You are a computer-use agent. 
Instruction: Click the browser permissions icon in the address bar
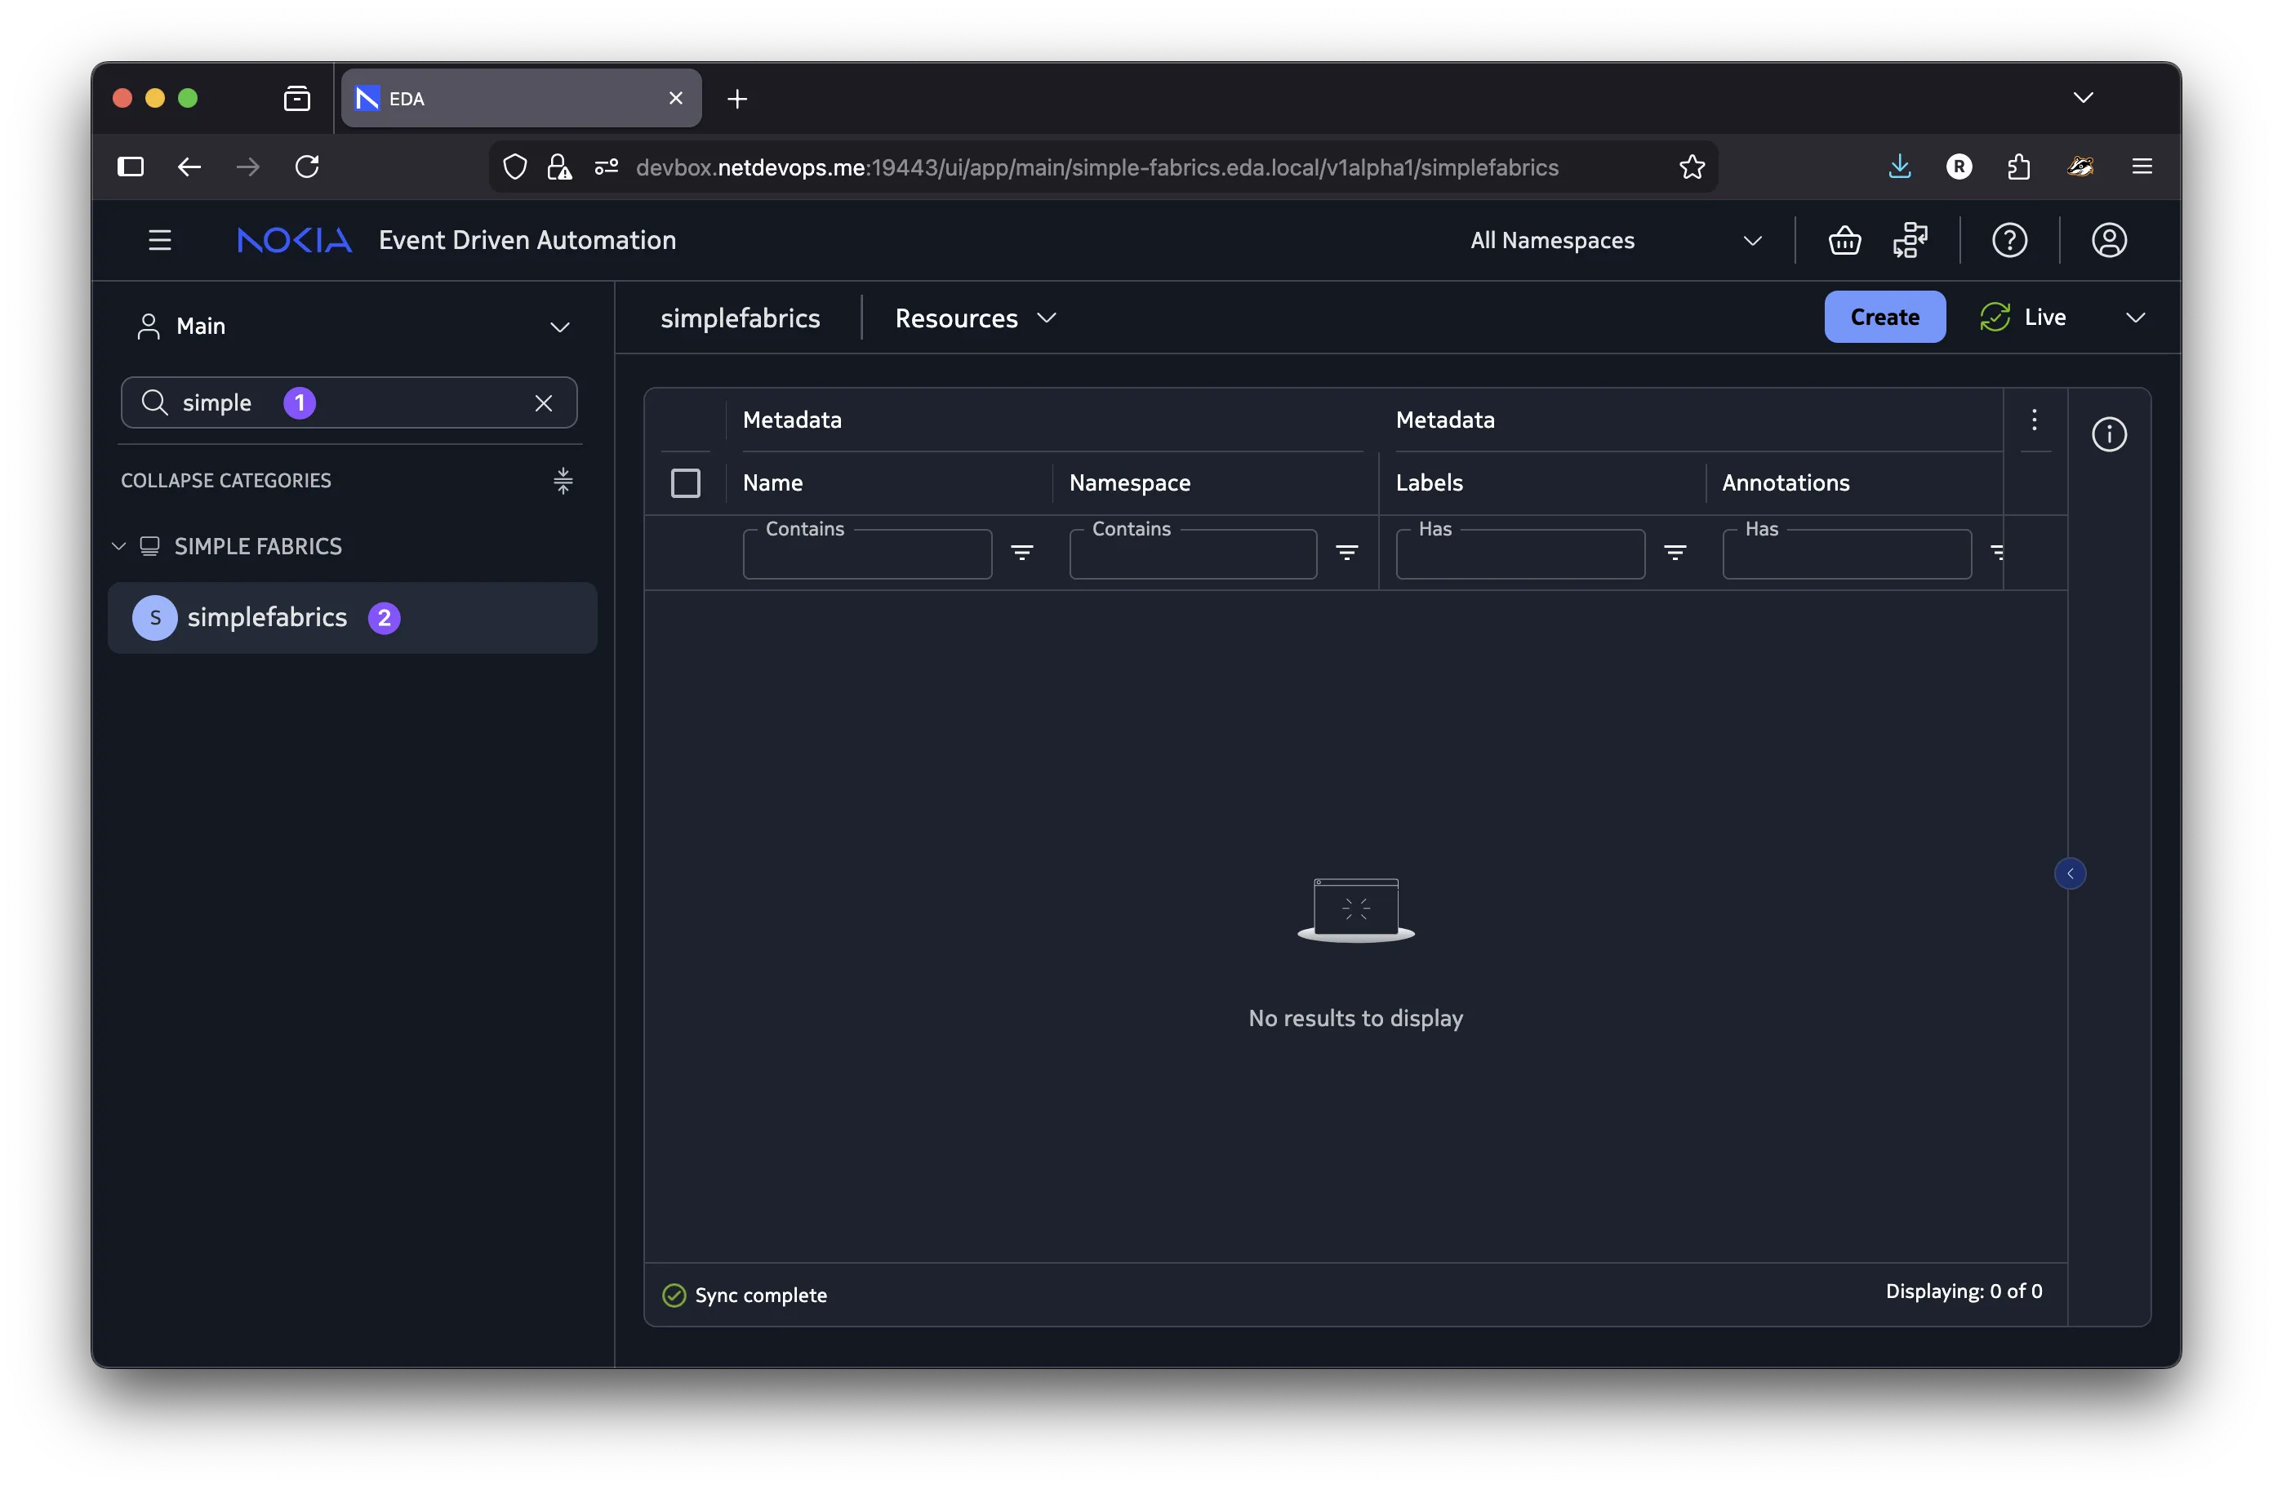[607, 167]
